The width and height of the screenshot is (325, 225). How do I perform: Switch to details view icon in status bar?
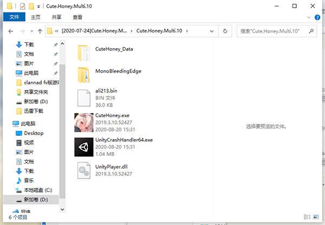click(307, 217)
